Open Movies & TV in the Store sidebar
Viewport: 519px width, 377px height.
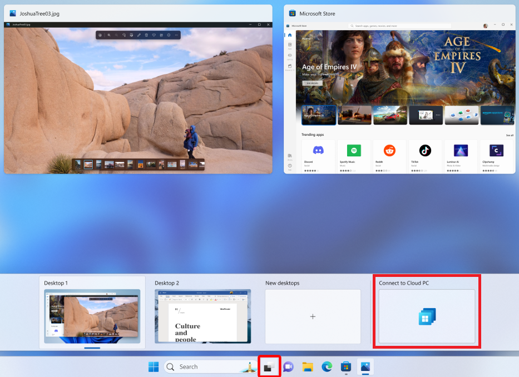click(290, 67)
